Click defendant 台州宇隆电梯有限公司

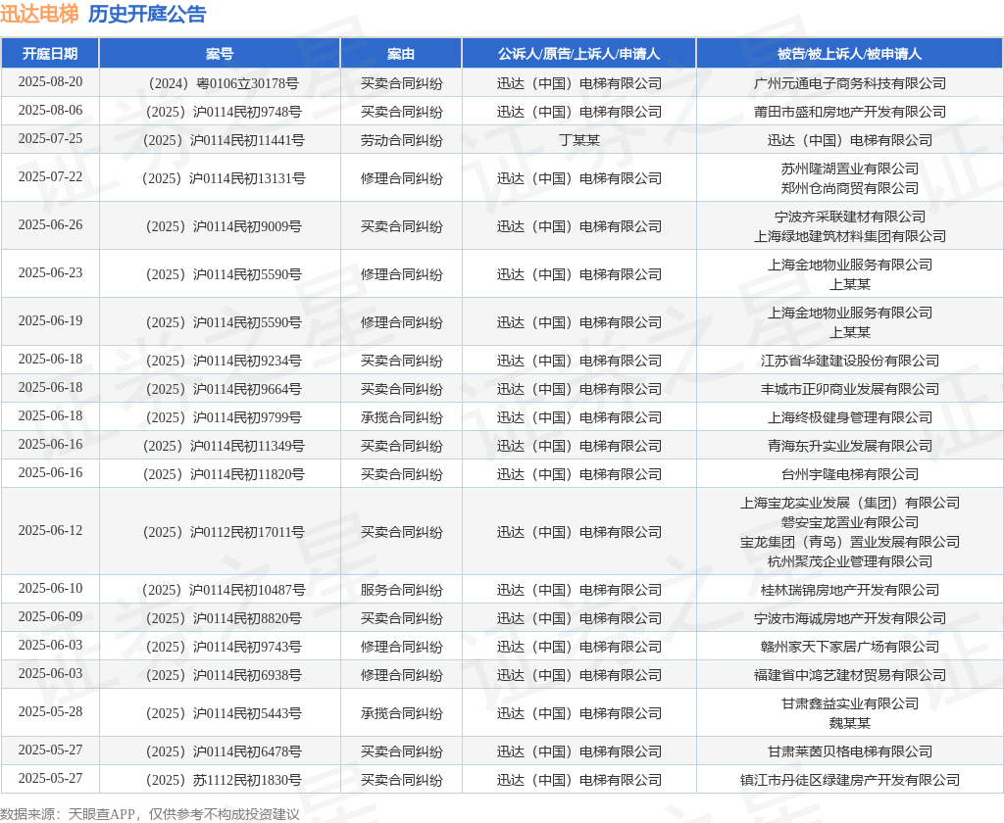click(850, 474)
